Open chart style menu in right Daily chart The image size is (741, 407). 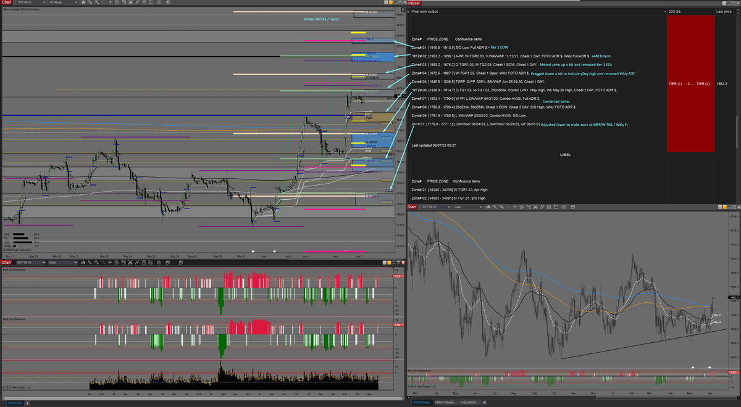[x=488, y=207]
